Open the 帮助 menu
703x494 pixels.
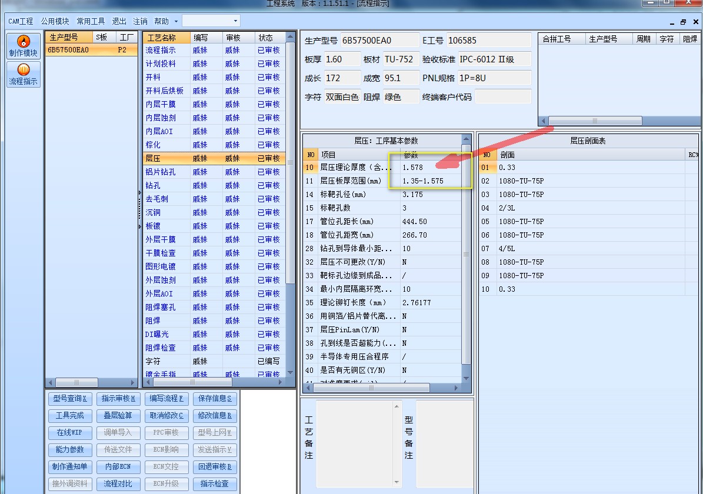[x=161, y=21]
